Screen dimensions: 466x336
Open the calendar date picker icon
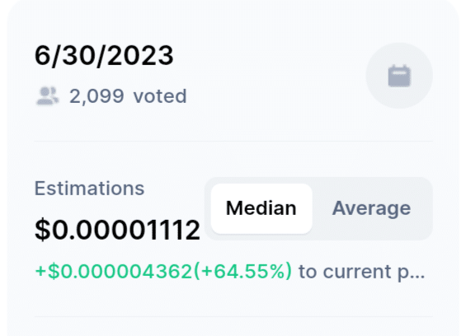(x=399, y=76)
